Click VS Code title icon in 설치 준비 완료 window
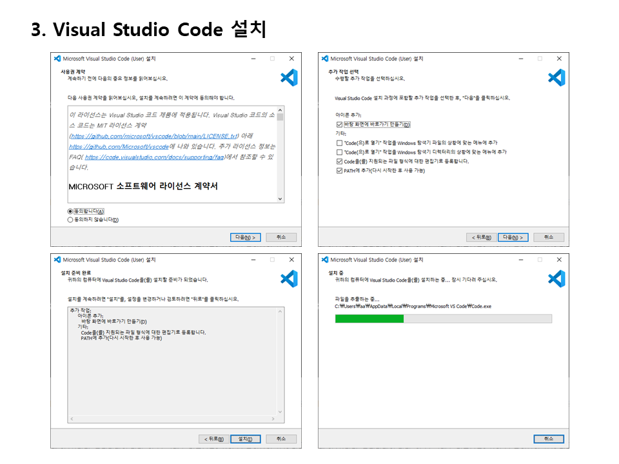619x464 pixels. click(57, 260)
